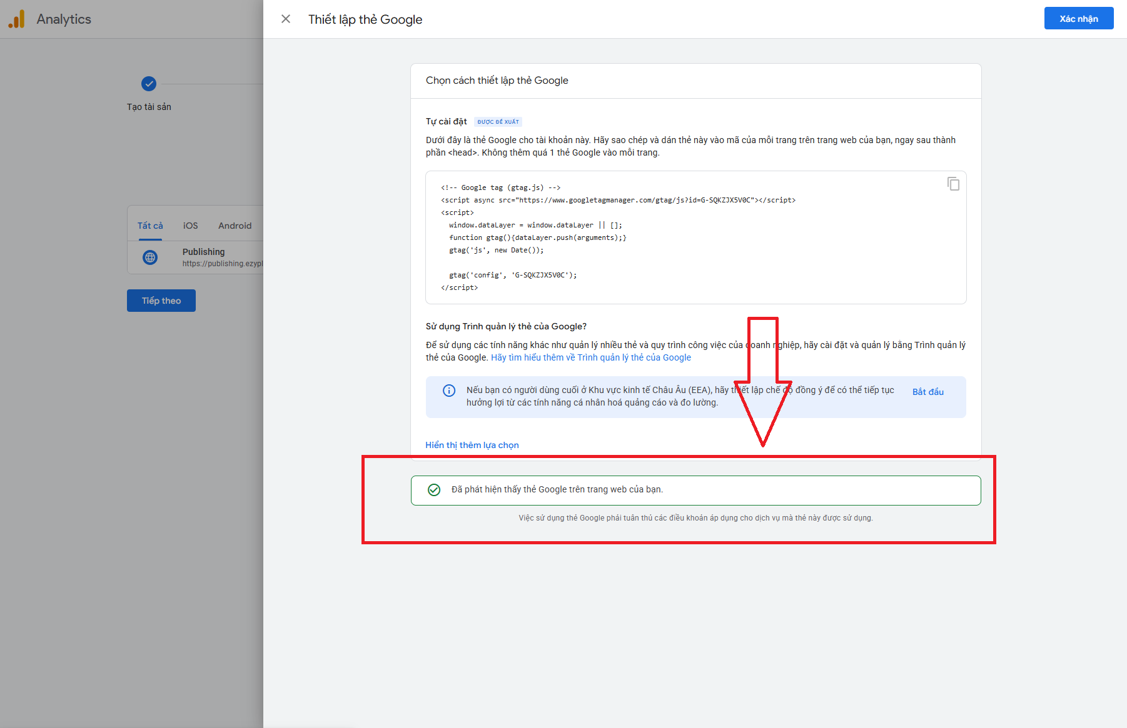The image size is (1127, 728).
Task: Click the Xác nhận confirm button
Action: pyautogui.click(x=1078, y=18)
